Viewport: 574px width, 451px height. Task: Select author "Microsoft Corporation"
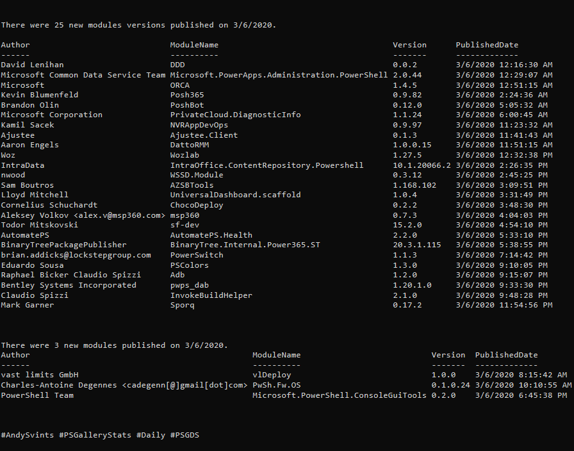click(52, 115)
